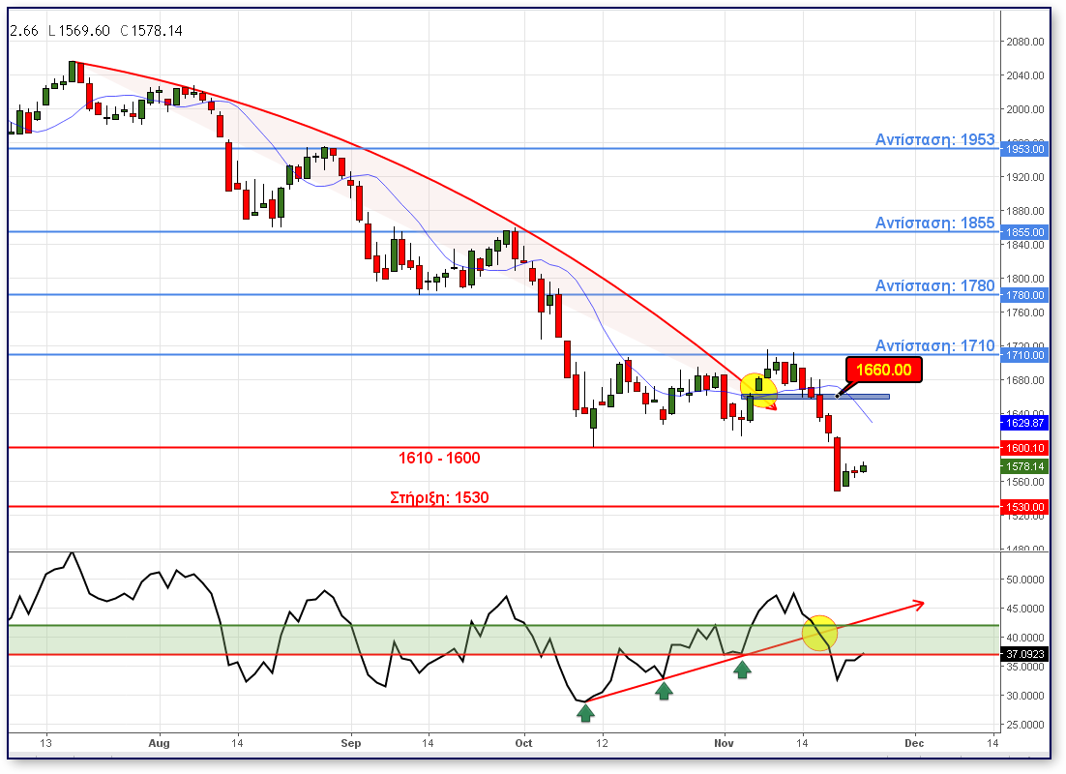This screenshot has height=774, width=1066.
Task: Click the 2080.00 price axis label
Action: [x=1025, y=42]
